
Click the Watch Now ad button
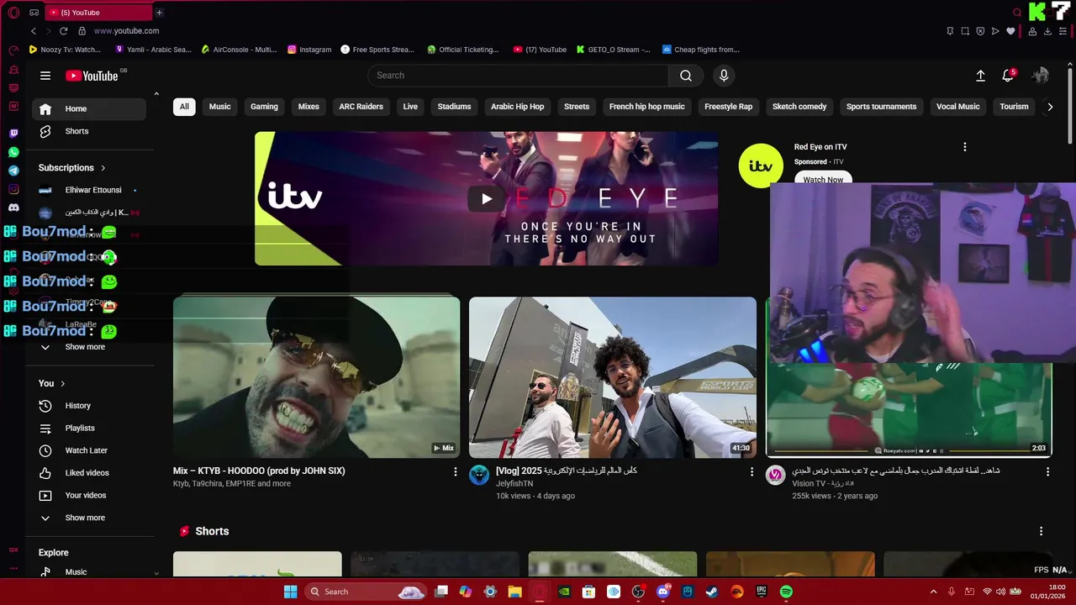pyautogui.click(x=823, y=178)
